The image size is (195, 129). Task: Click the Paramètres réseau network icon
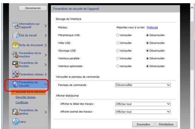click(15, 74)
